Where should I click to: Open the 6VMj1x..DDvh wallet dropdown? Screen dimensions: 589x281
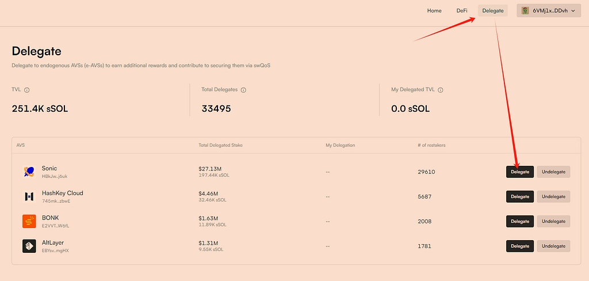click(548, 11)
